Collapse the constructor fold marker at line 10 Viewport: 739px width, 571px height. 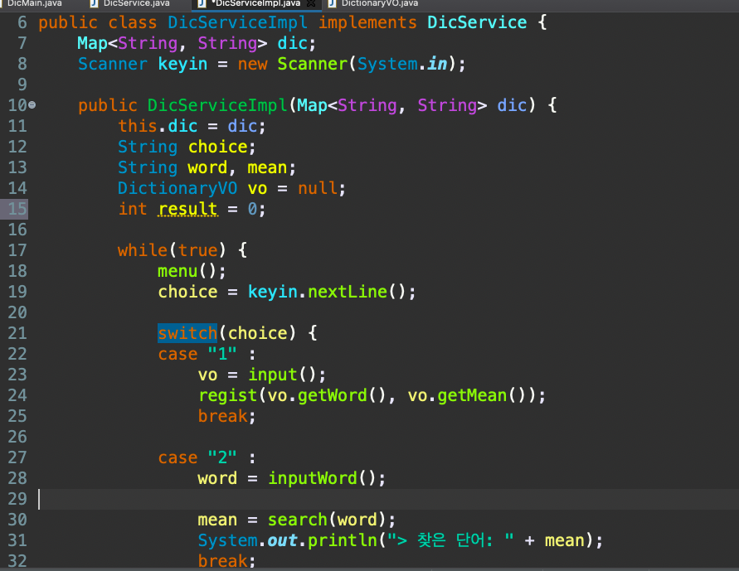point(32,104)
